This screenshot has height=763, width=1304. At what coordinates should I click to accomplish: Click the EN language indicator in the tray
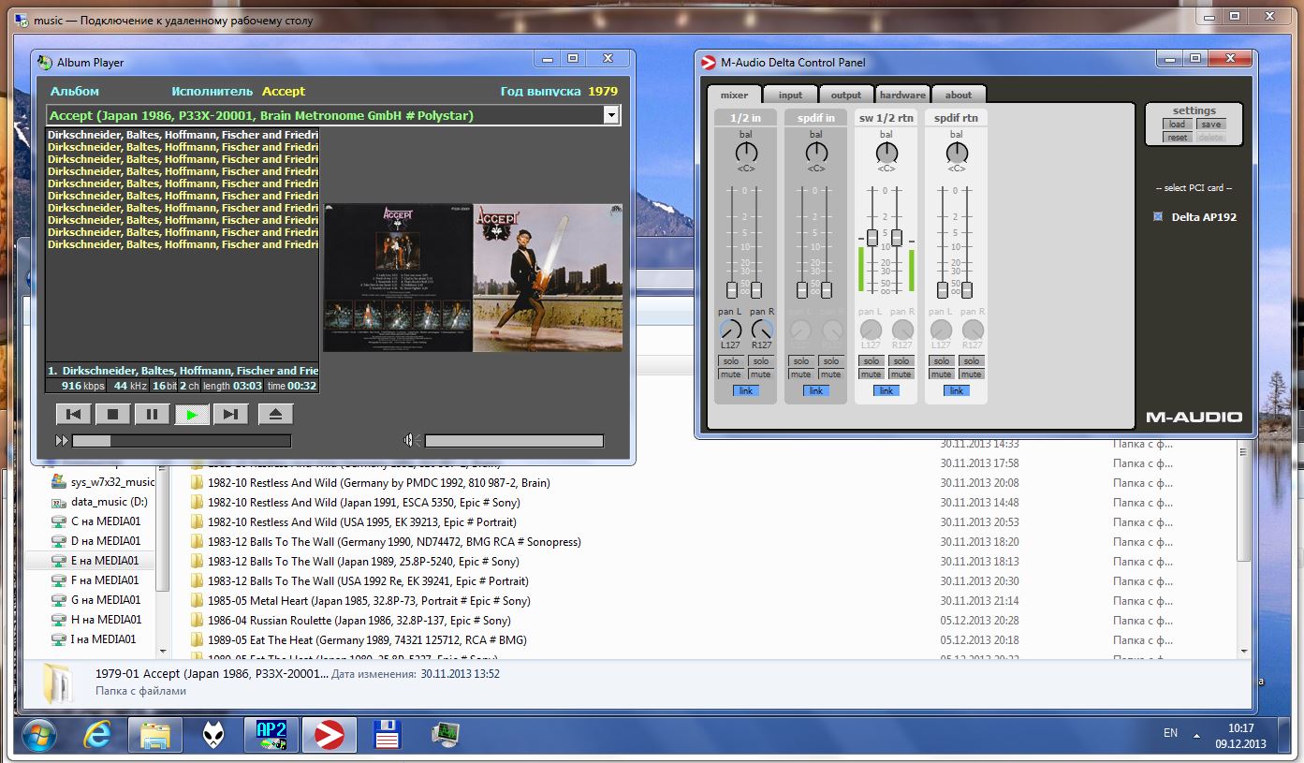pos(1170,733)
